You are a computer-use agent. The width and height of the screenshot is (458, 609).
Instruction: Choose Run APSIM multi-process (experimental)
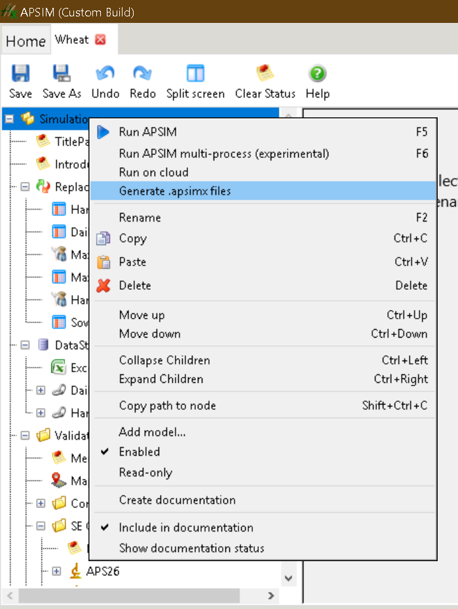coord(263,153)
